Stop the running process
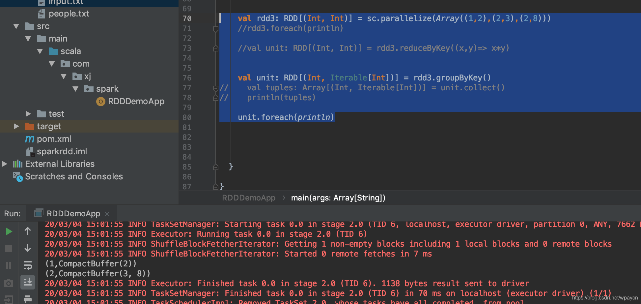641x304 pixels. point(9,248)
